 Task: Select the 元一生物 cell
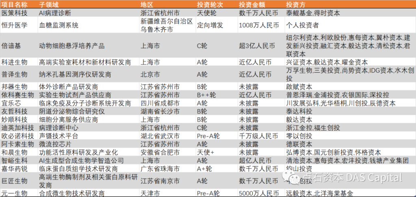click(x=19, y=193)
